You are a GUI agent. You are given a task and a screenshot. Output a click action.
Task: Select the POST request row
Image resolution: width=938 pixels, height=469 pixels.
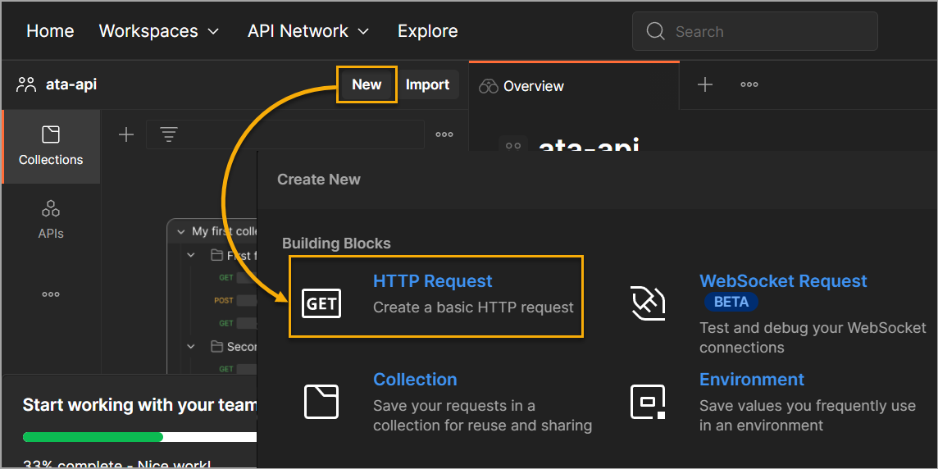(235, 300)
